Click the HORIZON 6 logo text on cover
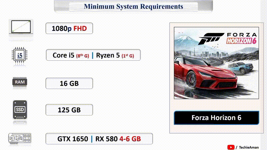Viewport: 267px width, 150px height. [241, 41]
